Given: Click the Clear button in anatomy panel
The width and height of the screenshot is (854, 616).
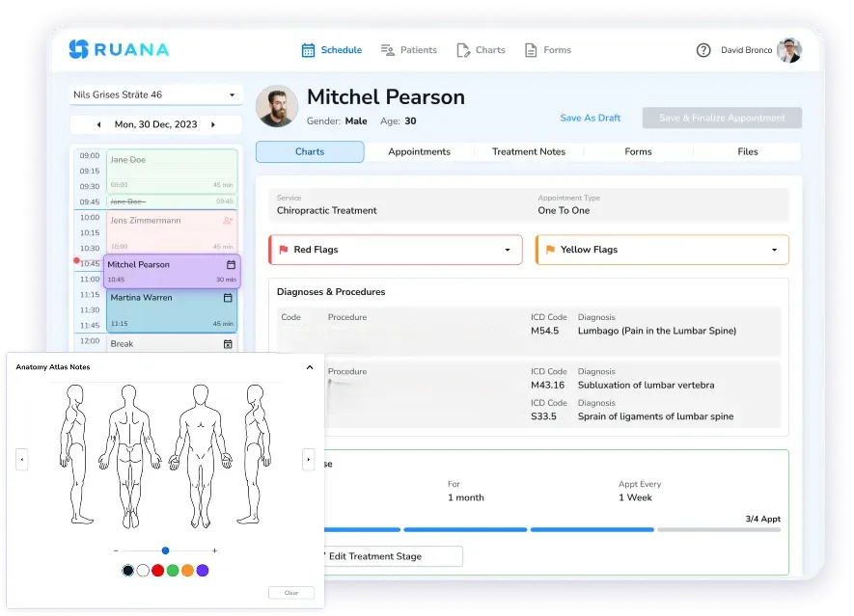Looking at the screenshot, I should point(290,593).
